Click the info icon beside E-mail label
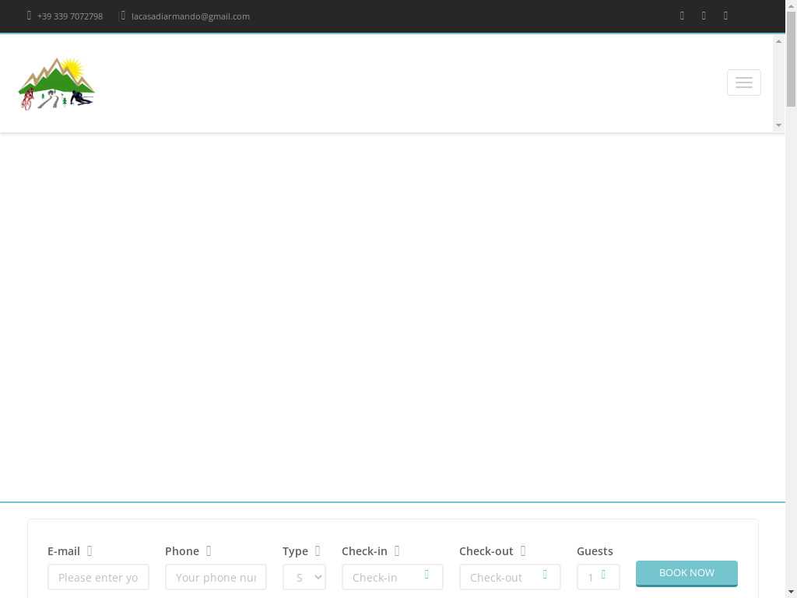 tap(90, 551)
